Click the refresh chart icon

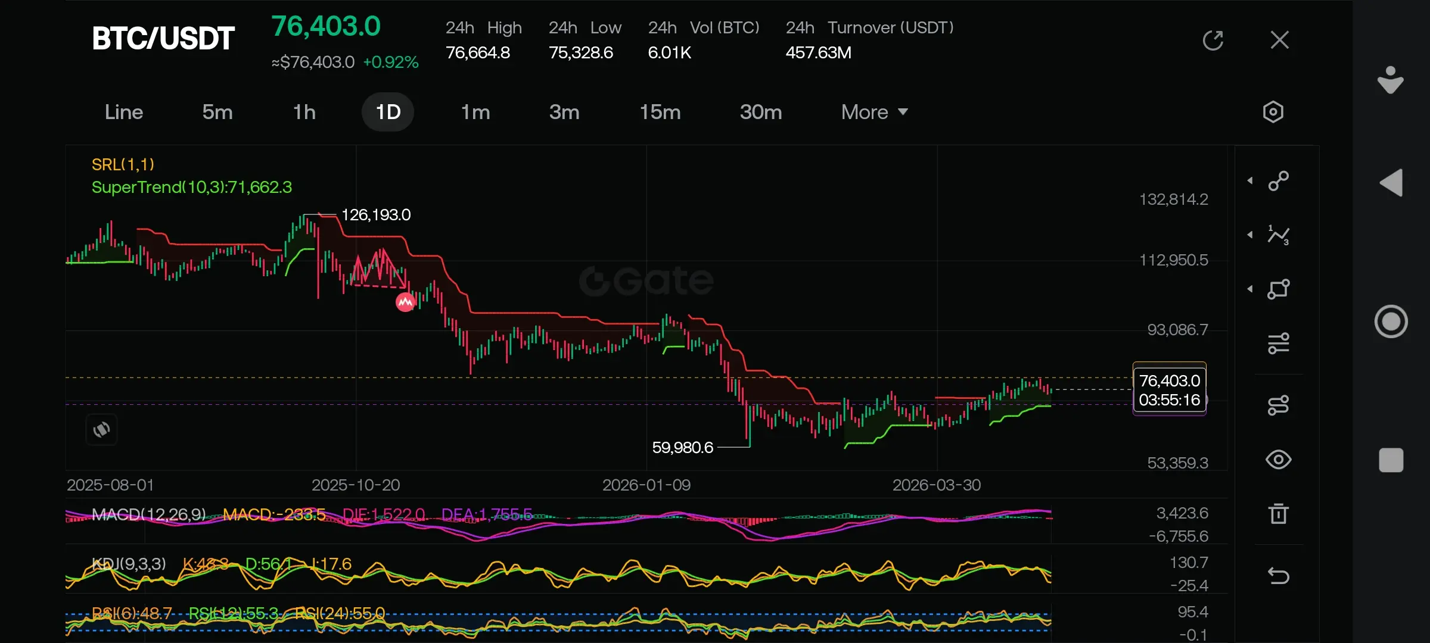point(1213,40)
